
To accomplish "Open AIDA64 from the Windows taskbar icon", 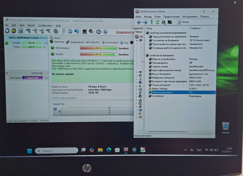I will pos(126,150).
